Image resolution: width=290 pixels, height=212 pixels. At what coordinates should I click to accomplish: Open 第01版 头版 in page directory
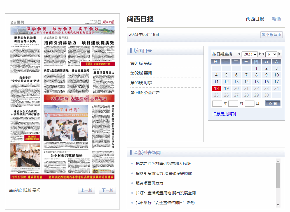pos(141,63)
